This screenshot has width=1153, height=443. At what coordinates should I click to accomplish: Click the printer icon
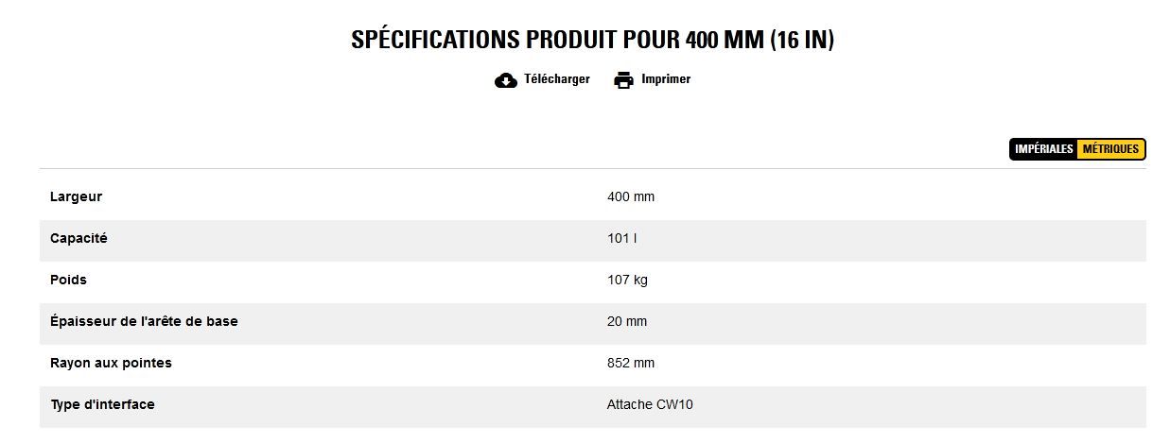(623, 80)
